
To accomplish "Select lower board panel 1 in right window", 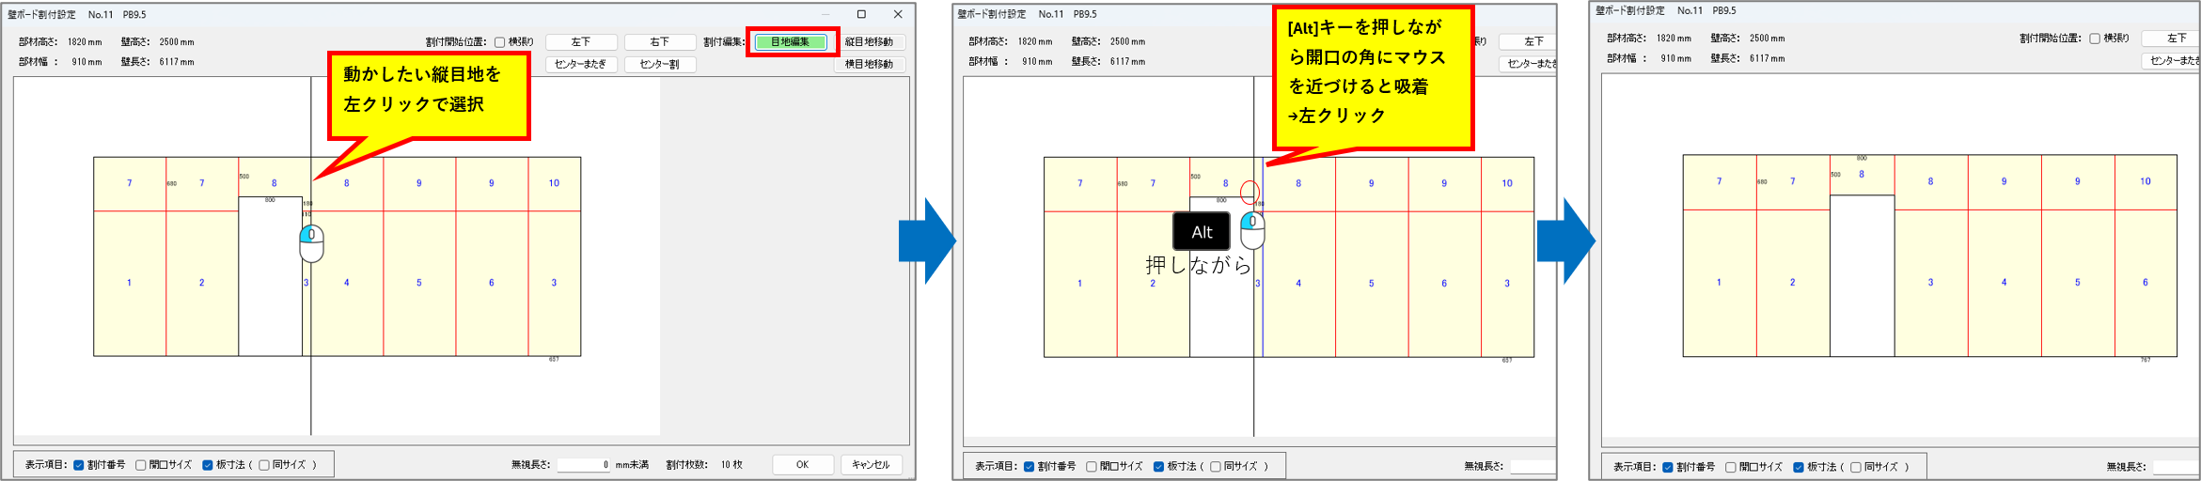I will 1720,283.
